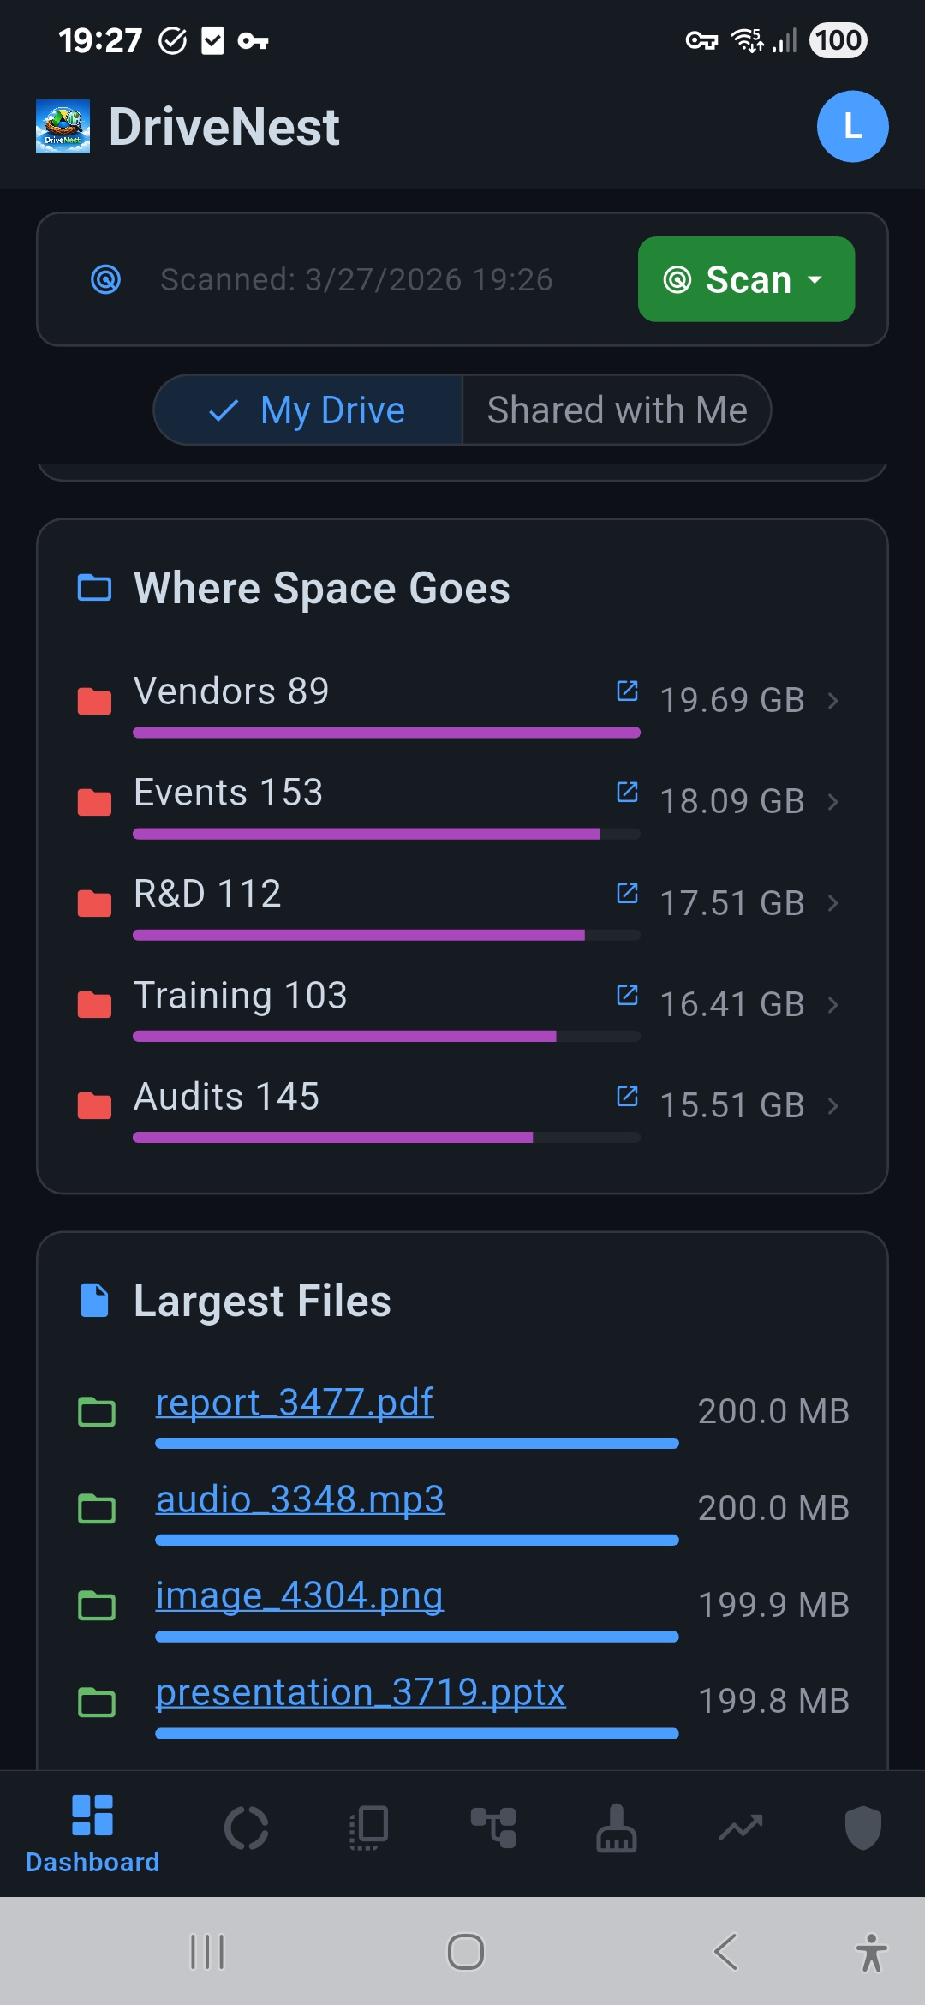Tap the Where Space Goes folder icon
Screen dimensions: 925x2005
tap(94, 588)
